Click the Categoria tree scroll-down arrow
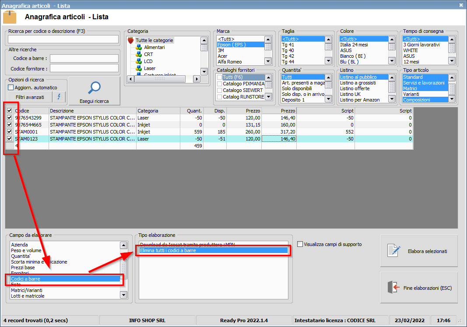The height and width of the screenshot is (327, 467). [204, 71]
